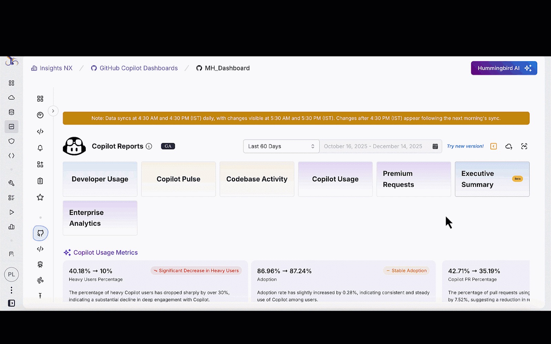Click the fullscreen scan icon near the date controls
Screen dimensions: 551x344
524,146
